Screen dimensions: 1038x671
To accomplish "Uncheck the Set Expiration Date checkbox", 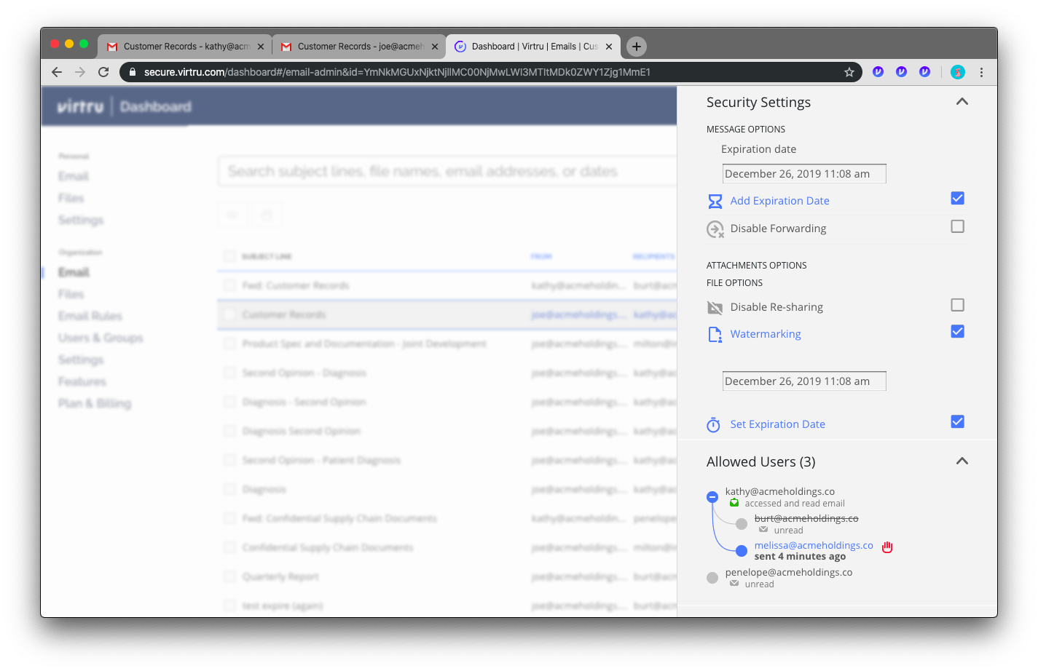I will [x=958, y=422].
